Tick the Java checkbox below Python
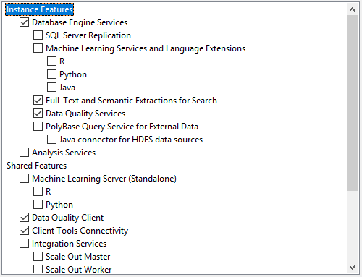362x277 pixels. [x=51, y=88]
